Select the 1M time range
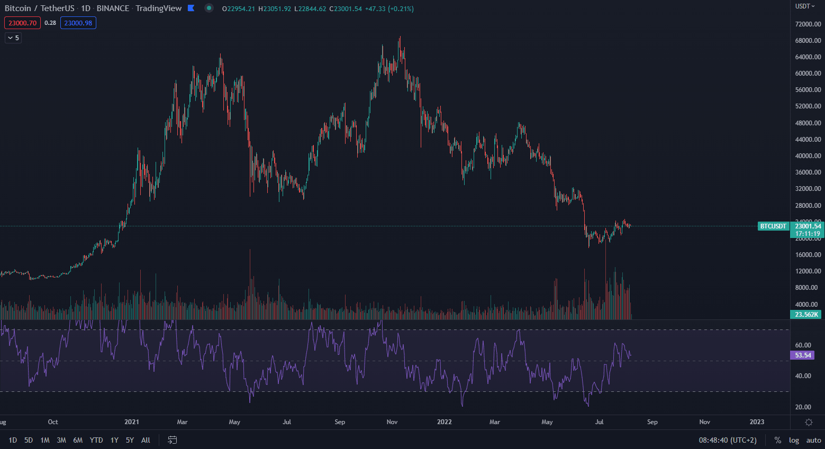825x449 pixels. pyautogui.click(x=45, y=440)
